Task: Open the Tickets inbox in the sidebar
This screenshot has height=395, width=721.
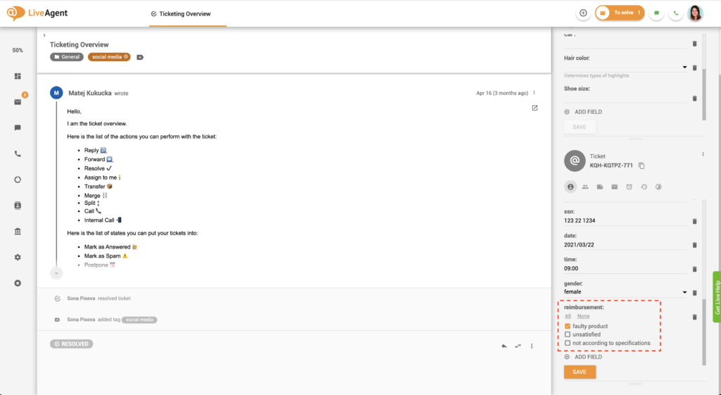Action: [18, 102]
